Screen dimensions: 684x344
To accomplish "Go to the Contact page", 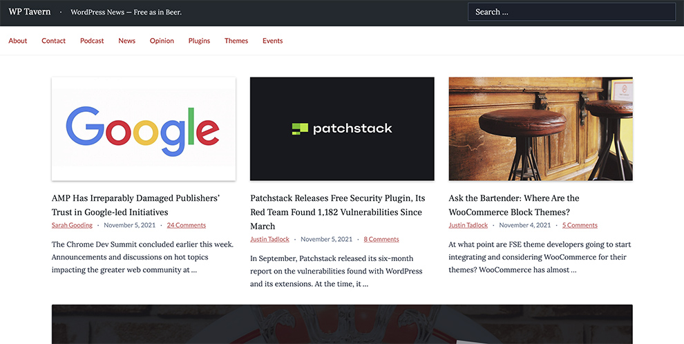I will point(53,41).
